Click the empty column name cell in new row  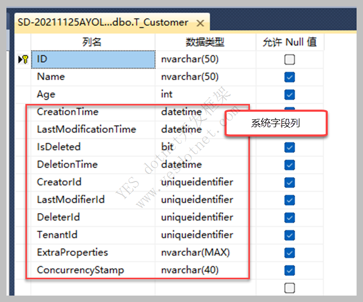click(93, 288)
